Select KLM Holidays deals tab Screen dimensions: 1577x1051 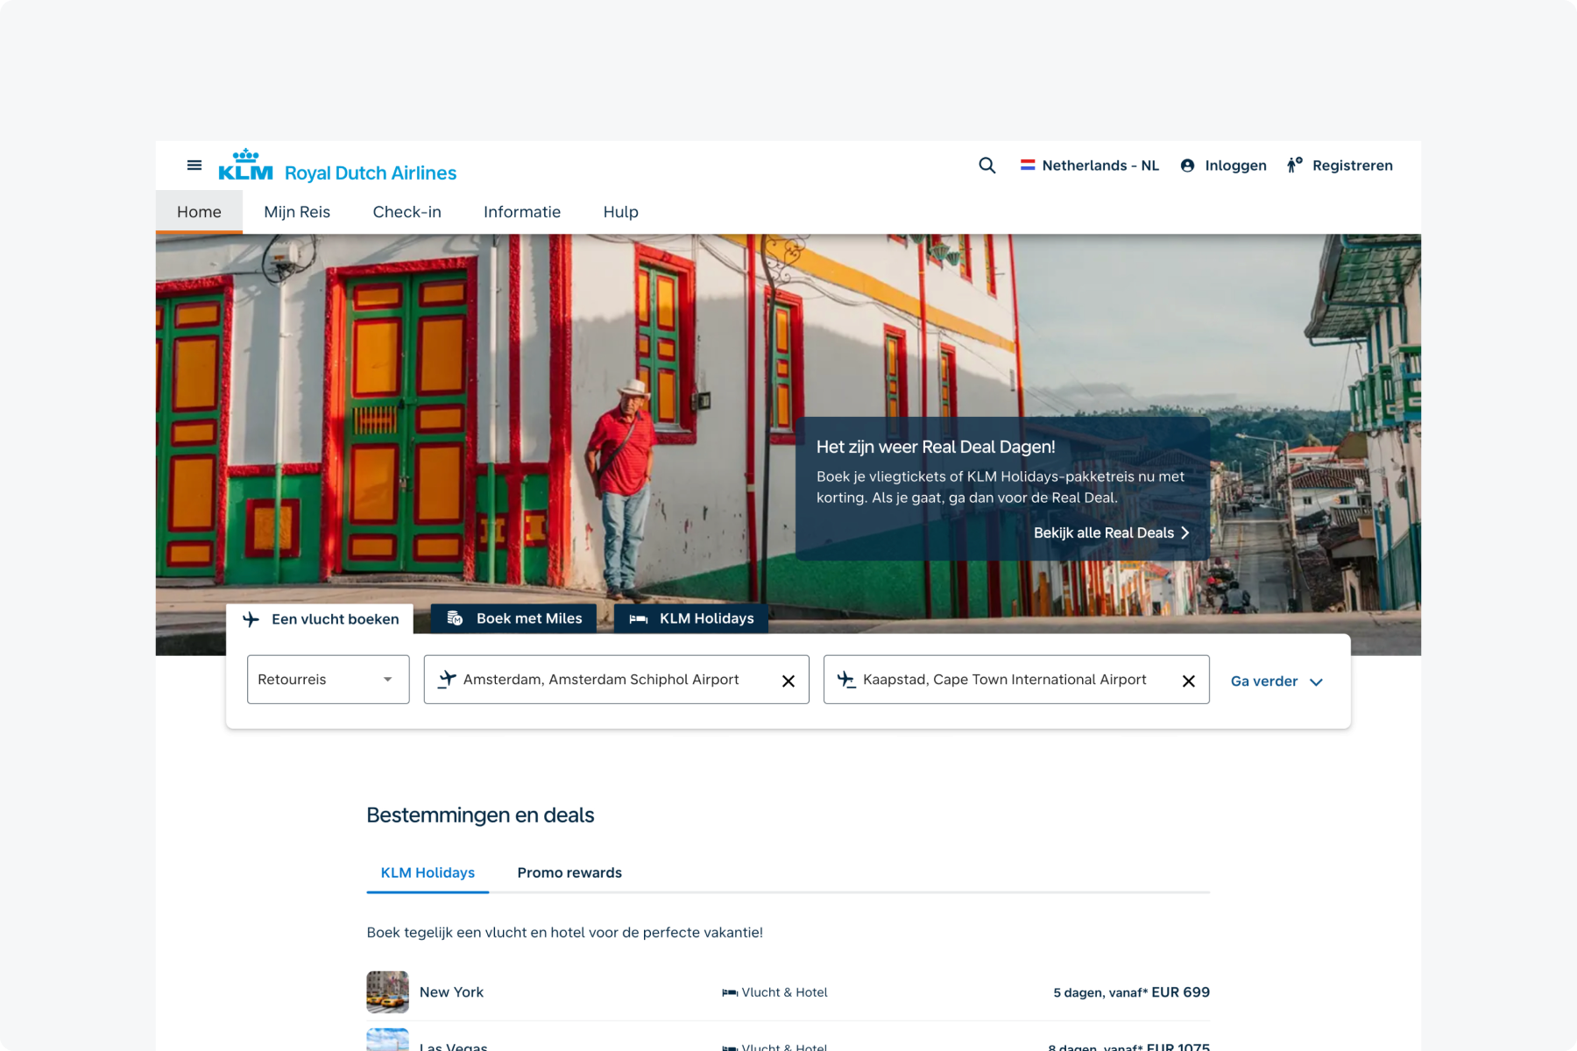(428, 872)
